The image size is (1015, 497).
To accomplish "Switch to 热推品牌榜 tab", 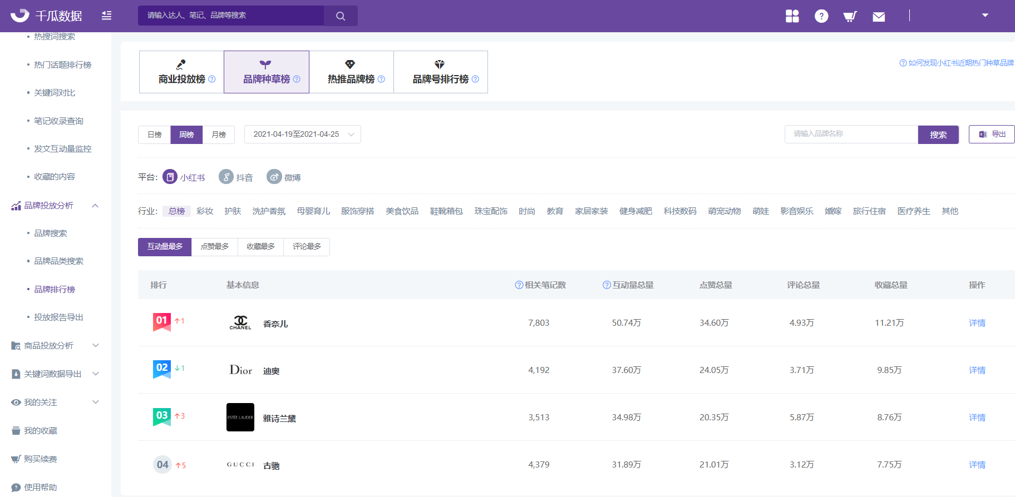I will pos(352,72).
